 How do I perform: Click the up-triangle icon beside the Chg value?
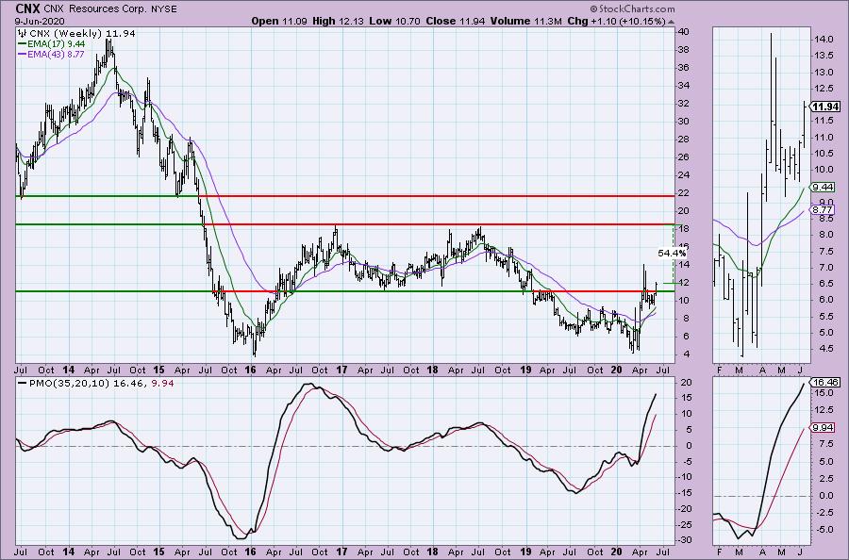[671, 22]
